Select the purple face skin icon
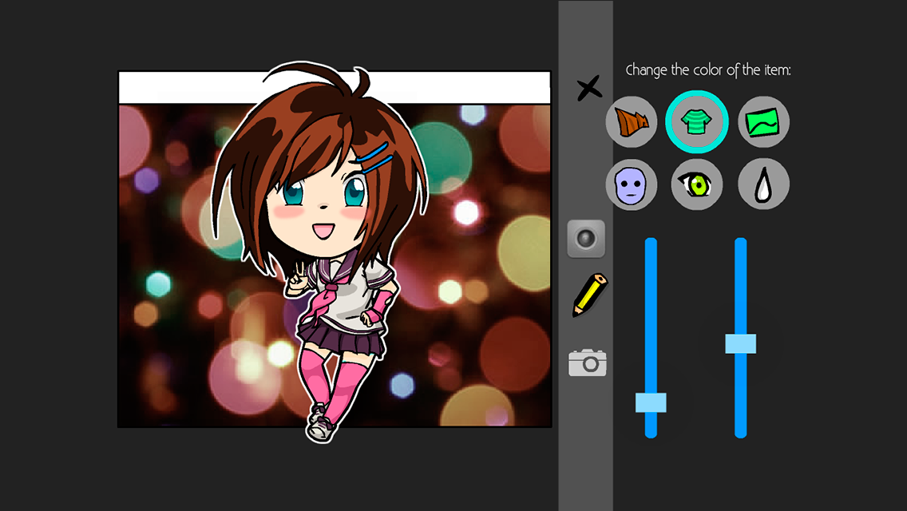The height and width of the screenshot is (511, 907). click(x=631, y=184)
